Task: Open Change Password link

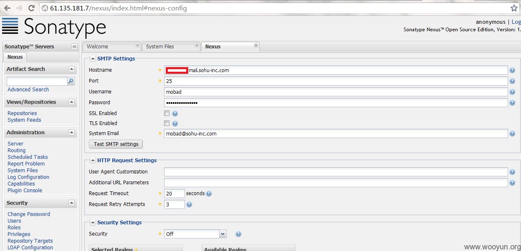Action: [29, 214]
